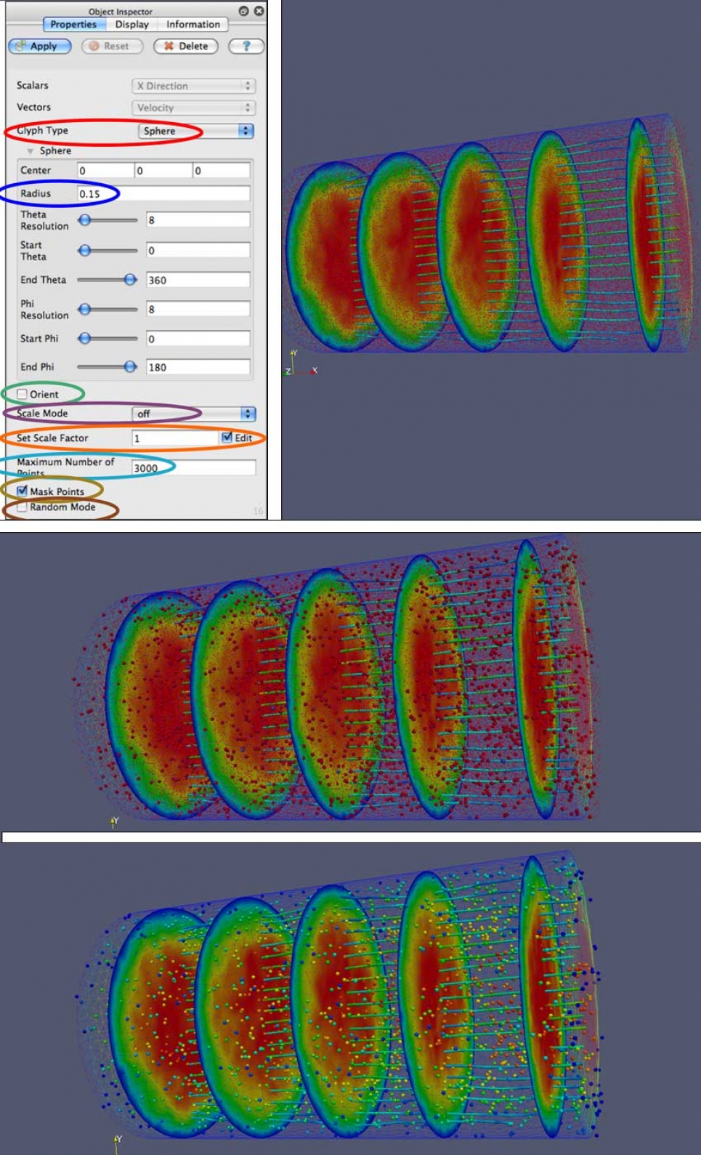Viewport: 701px width, 1155px height.
Task: Click the End Phi slider handle
Action: coord(130,366)
